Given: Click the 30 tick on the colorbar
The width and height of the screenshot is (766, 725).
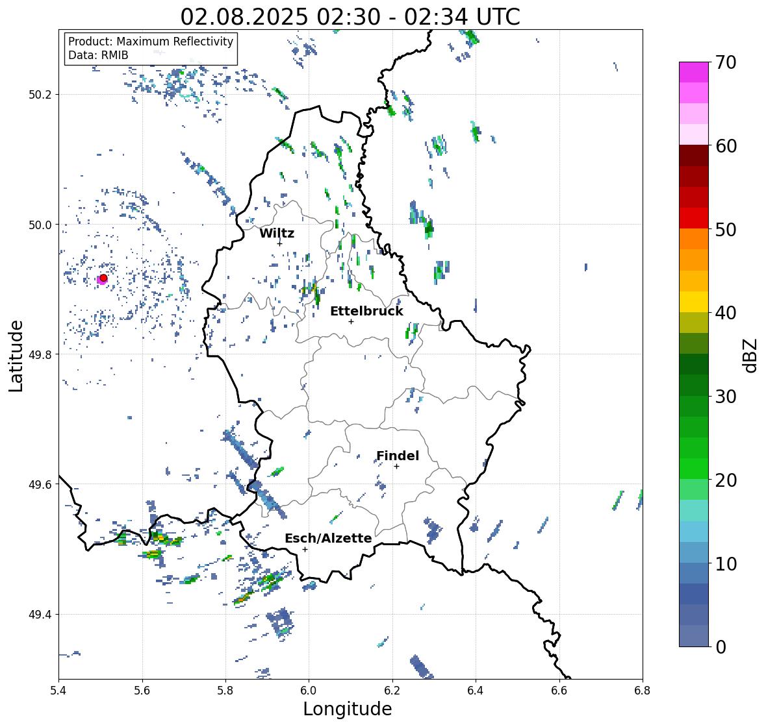Looking at the screenshot, I should (726, 397).
